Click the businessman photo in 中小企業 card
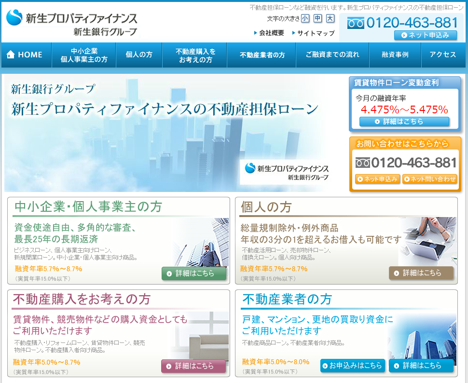The width and height of the screenshot is (468, 383). [202, 243]
